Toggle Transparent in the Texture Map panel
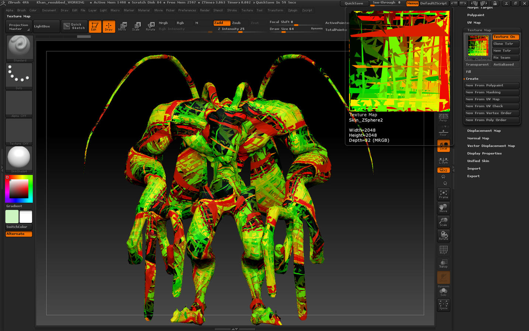The width and height of the screenshot is (529, 331). point(477,64)
